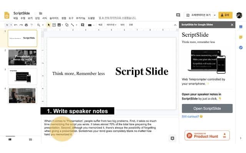Open the account profile avatar

(239, 15)
